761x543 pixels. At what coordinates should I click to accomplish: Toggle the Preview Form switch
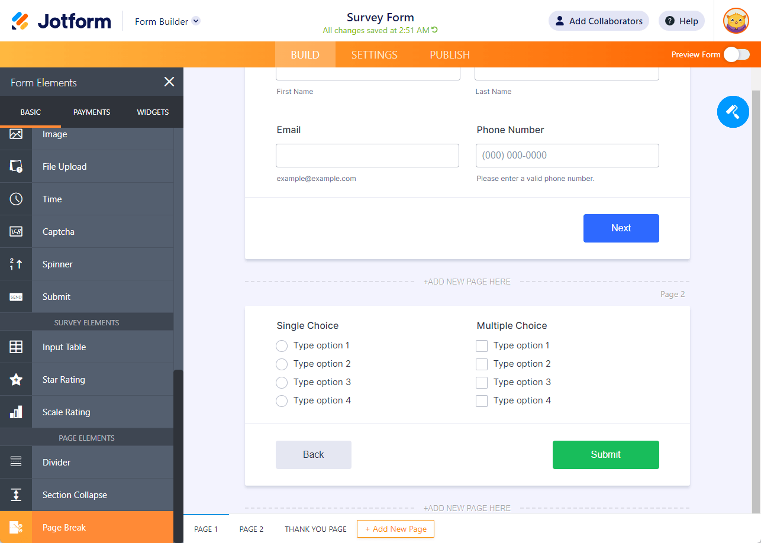(737, 54)
